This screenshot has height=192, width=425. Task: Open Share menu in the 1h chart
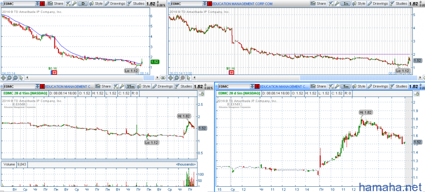pyautogui.click(x=318, y=4)
